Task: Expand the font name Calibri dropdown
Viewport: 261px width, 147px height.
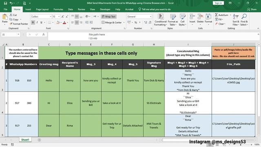Action: (x=51, y=16)
